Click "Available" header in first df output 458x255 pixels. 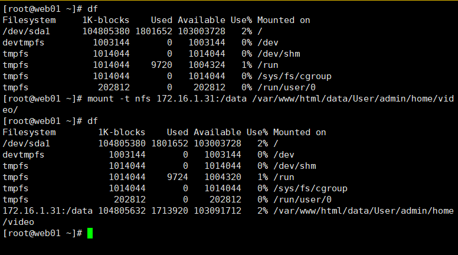(x=201, y=20)
